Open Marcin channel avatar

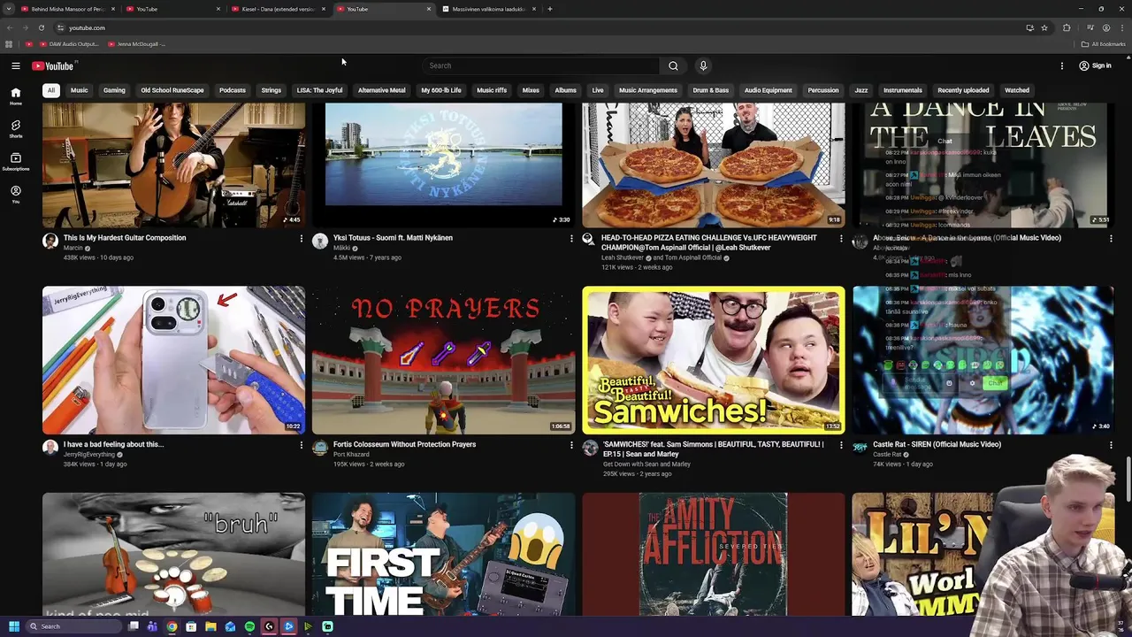click(x=50, y=242)
